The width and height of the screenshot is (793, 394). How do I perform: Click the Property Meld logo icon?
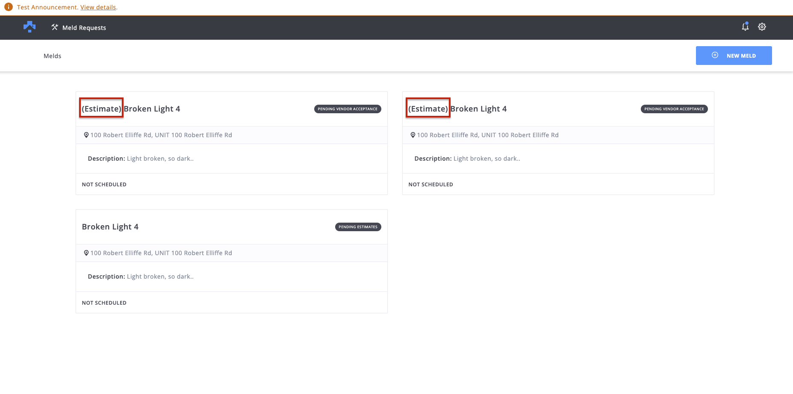click(x=29, y=27)
